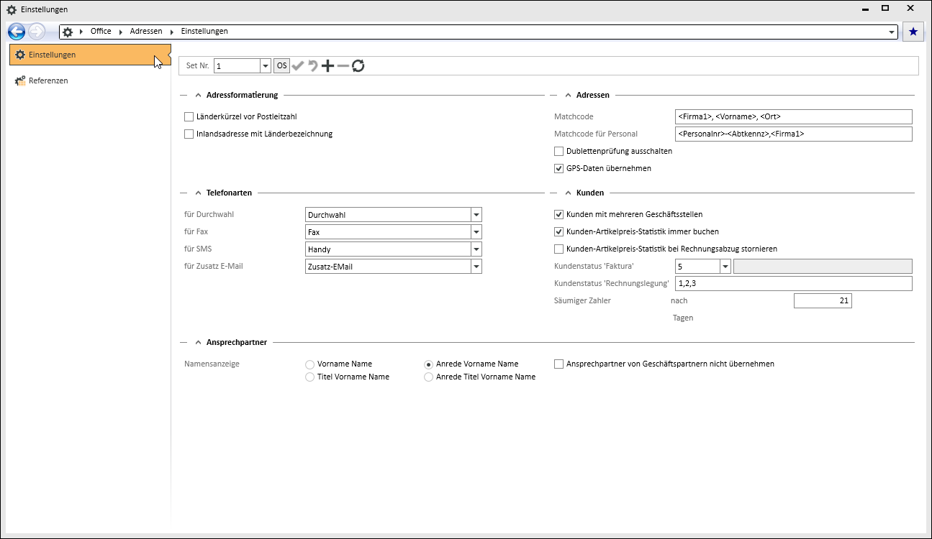Remove set with the minus icon
Viewport: 932px width, 539px height.
[343, 66]
